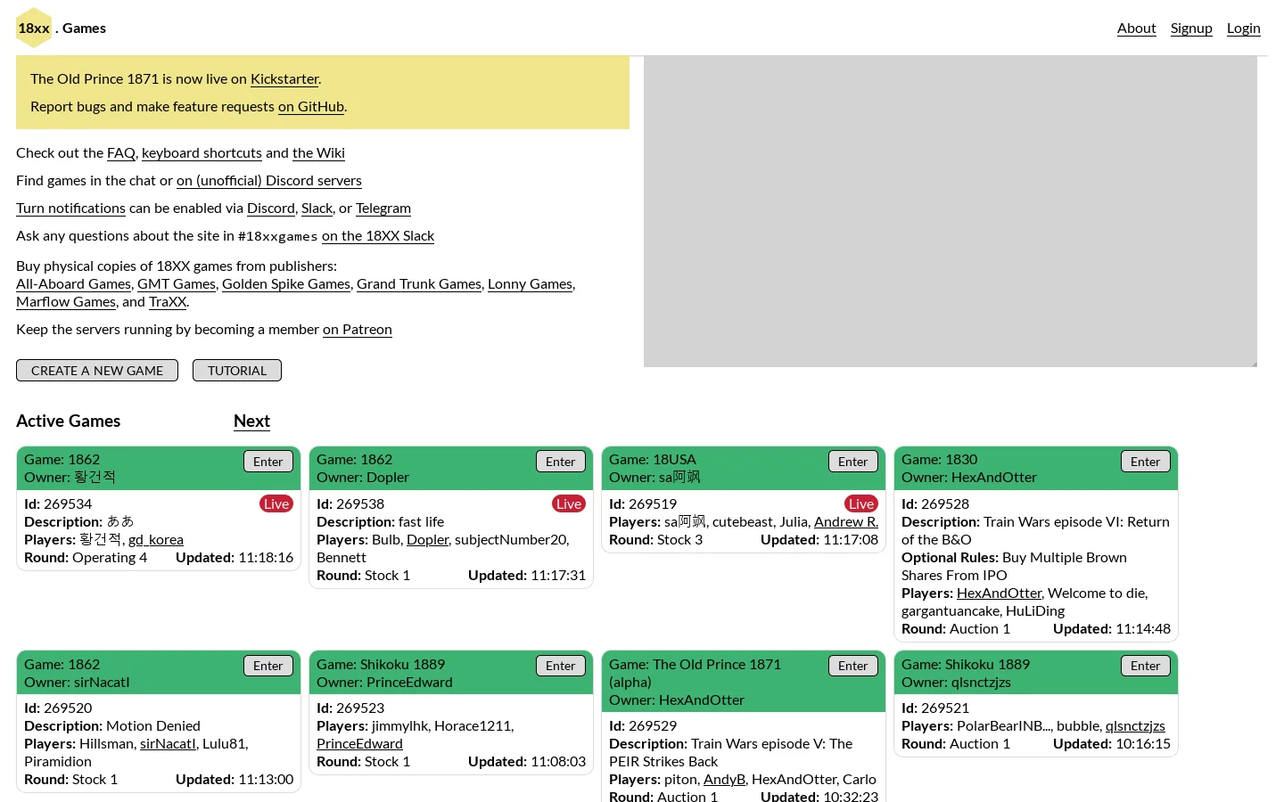Enter the 1830 game by HexAndOtter
The width and height of the screenshot is (1284, 802).
[1146, 462]
